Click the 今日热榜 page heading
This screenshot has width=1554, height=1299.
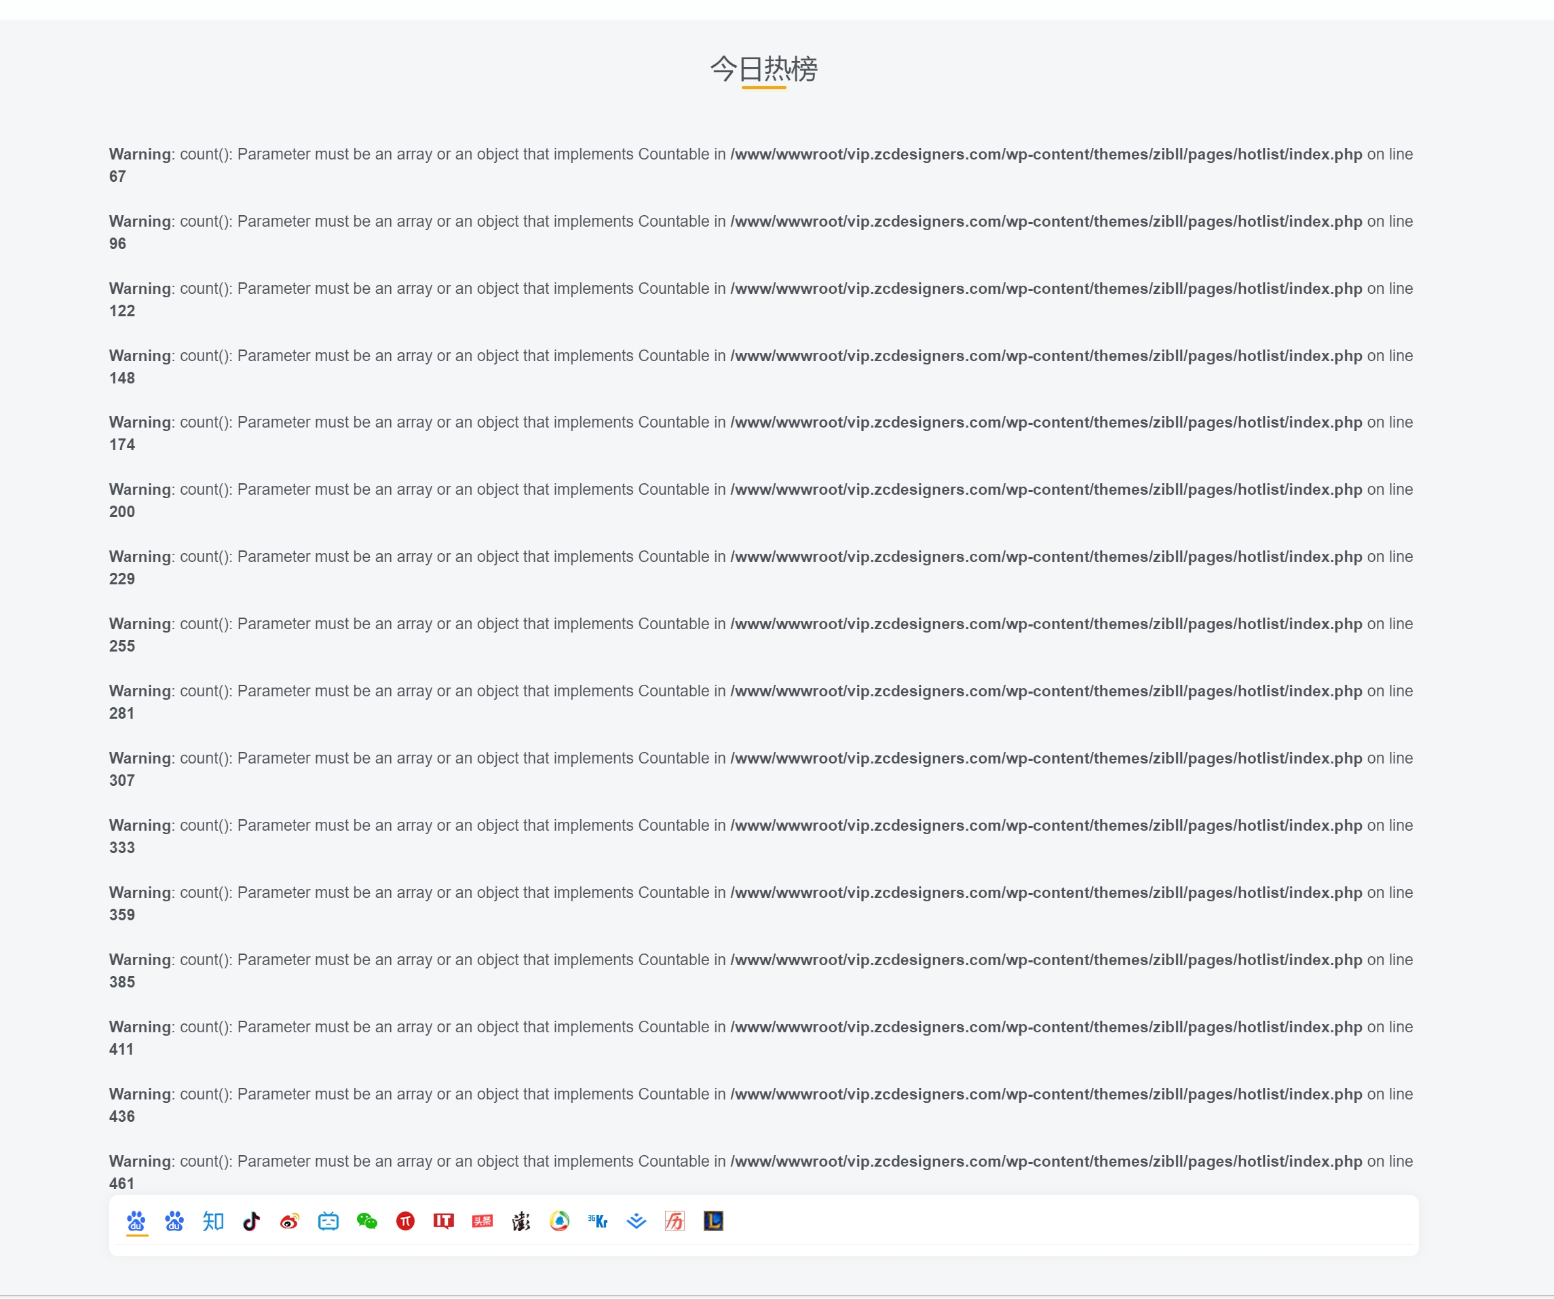click(x=763, y=69)
